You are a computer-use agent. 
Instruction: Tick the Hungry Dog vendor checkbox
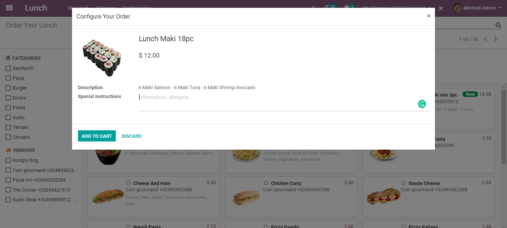8,160
